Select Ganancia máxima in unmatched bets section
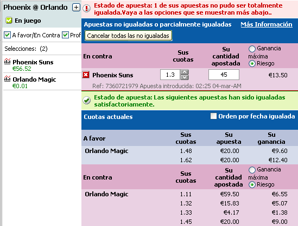298x226 pixels. tap(252, 49)
